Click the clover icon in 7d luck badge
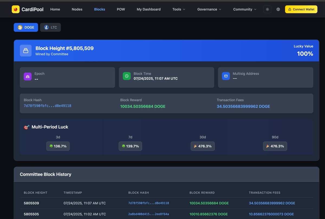The width and height of the screenshot is (325, 219). click(x=123, y=146)
